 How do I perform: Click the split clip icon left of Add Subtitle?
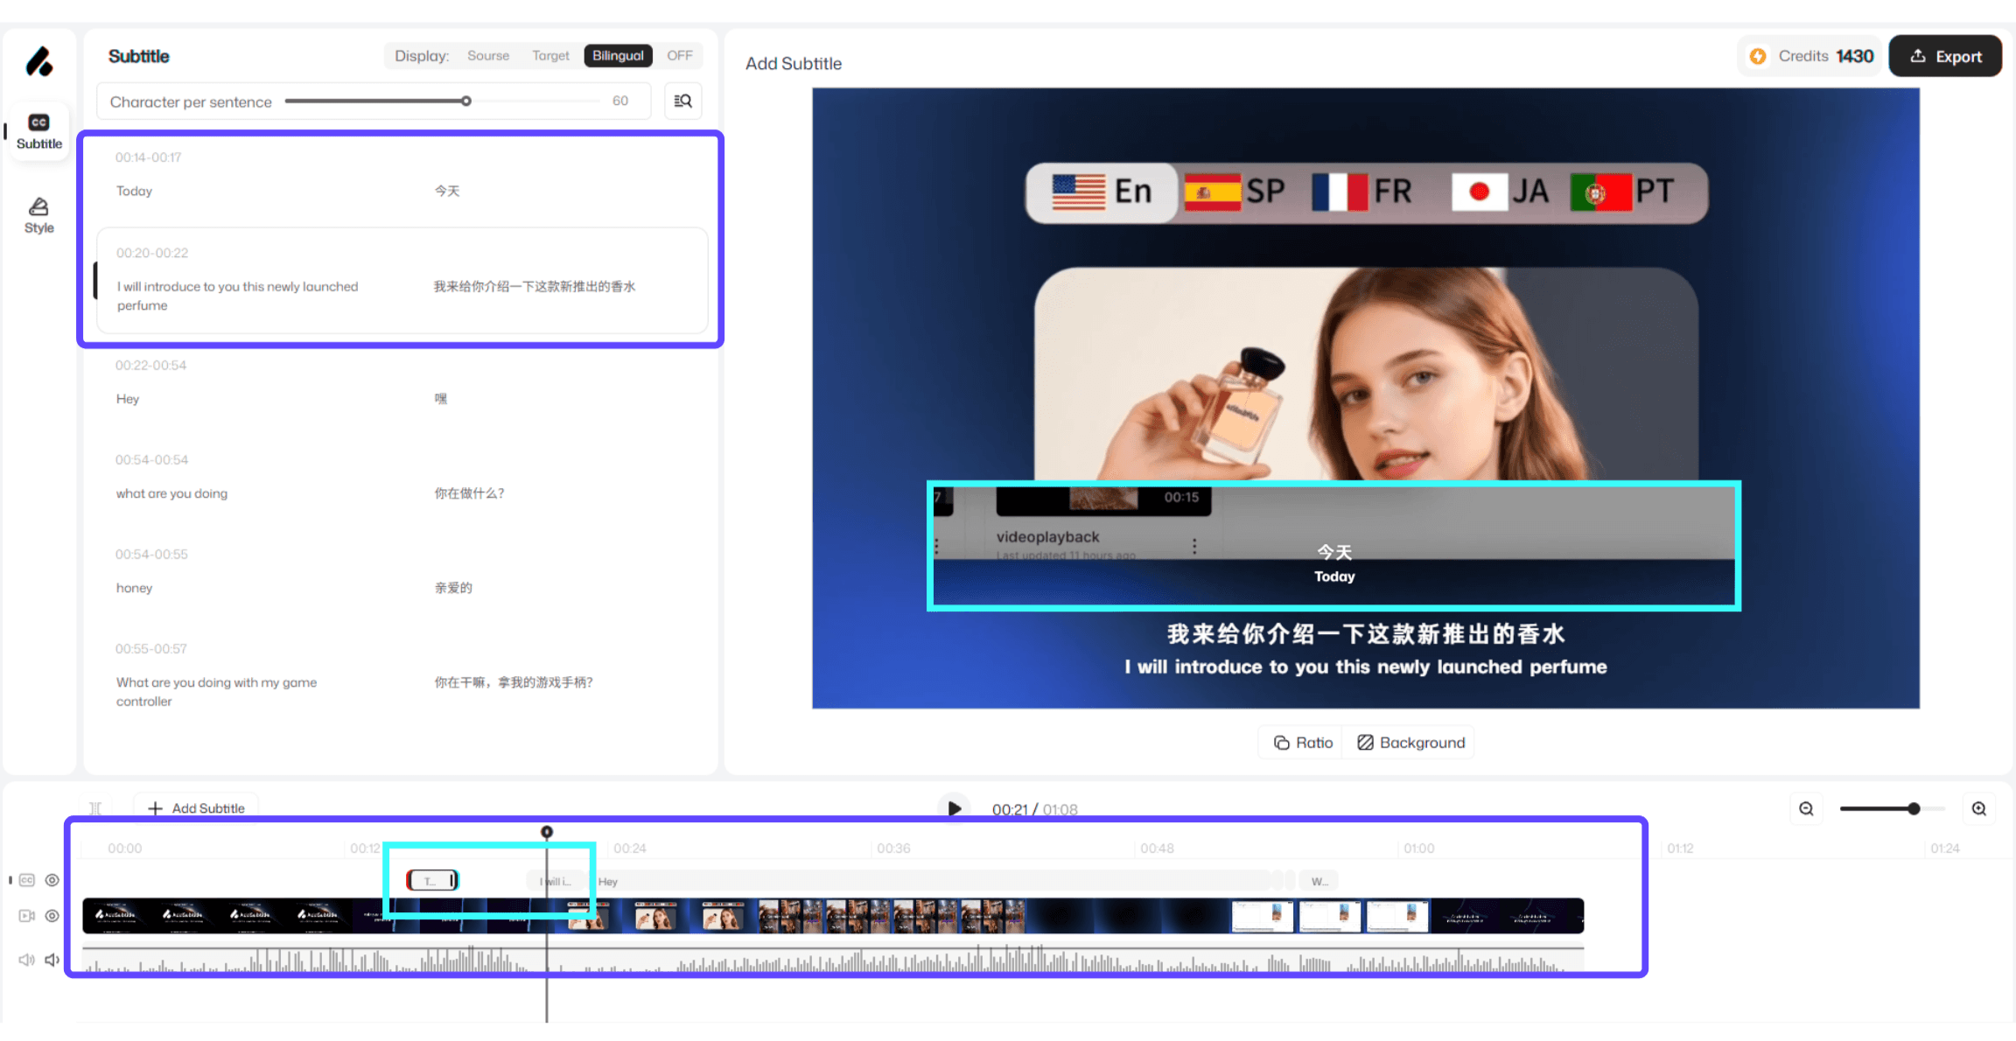[x=96, y=808]
